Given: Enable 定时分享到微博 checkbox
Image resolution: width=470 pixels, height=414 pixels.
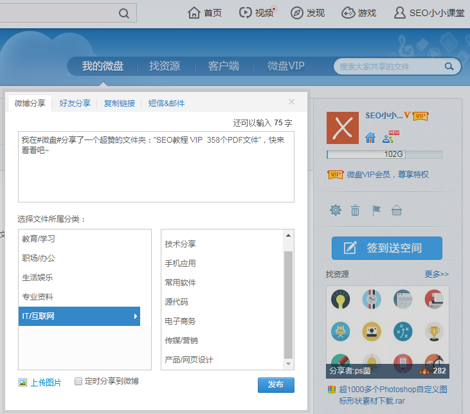Looking at the screenshot, I should (78, 381).
